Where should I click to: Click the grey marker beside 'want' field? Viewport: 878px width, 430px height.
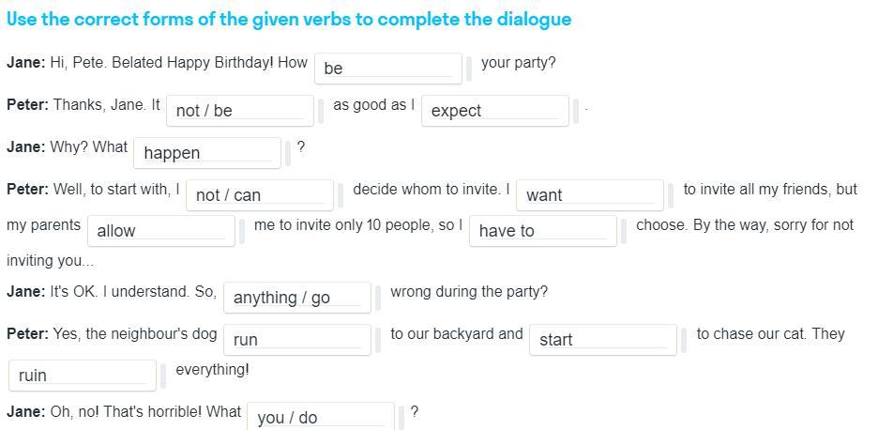pyautogui.click(x=672, y=195)
